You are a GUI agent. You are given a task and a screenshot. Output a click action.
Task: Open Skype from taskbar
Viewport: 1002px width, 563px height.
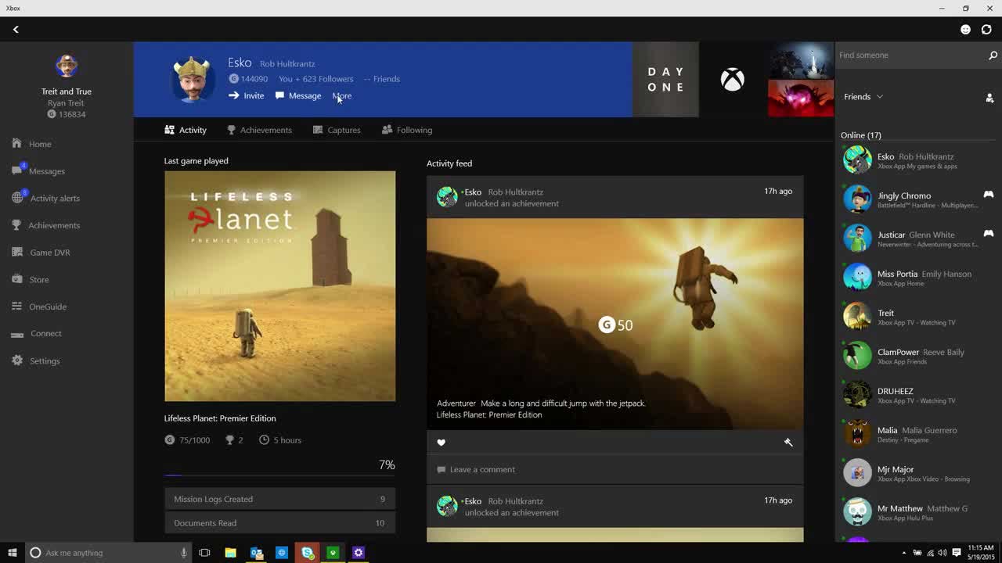[x=308, y=553]
